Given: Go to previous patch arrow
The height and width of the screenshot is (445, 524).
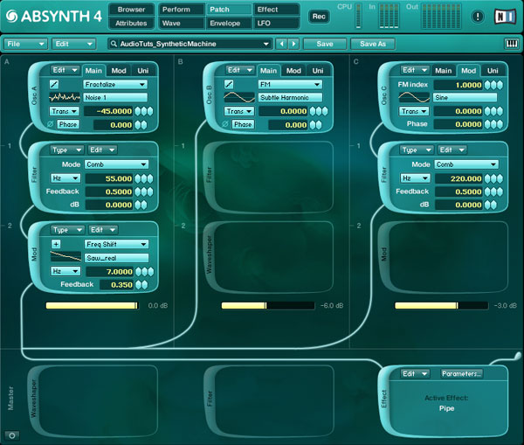Looking at the screenshot, I should point(282,44).
